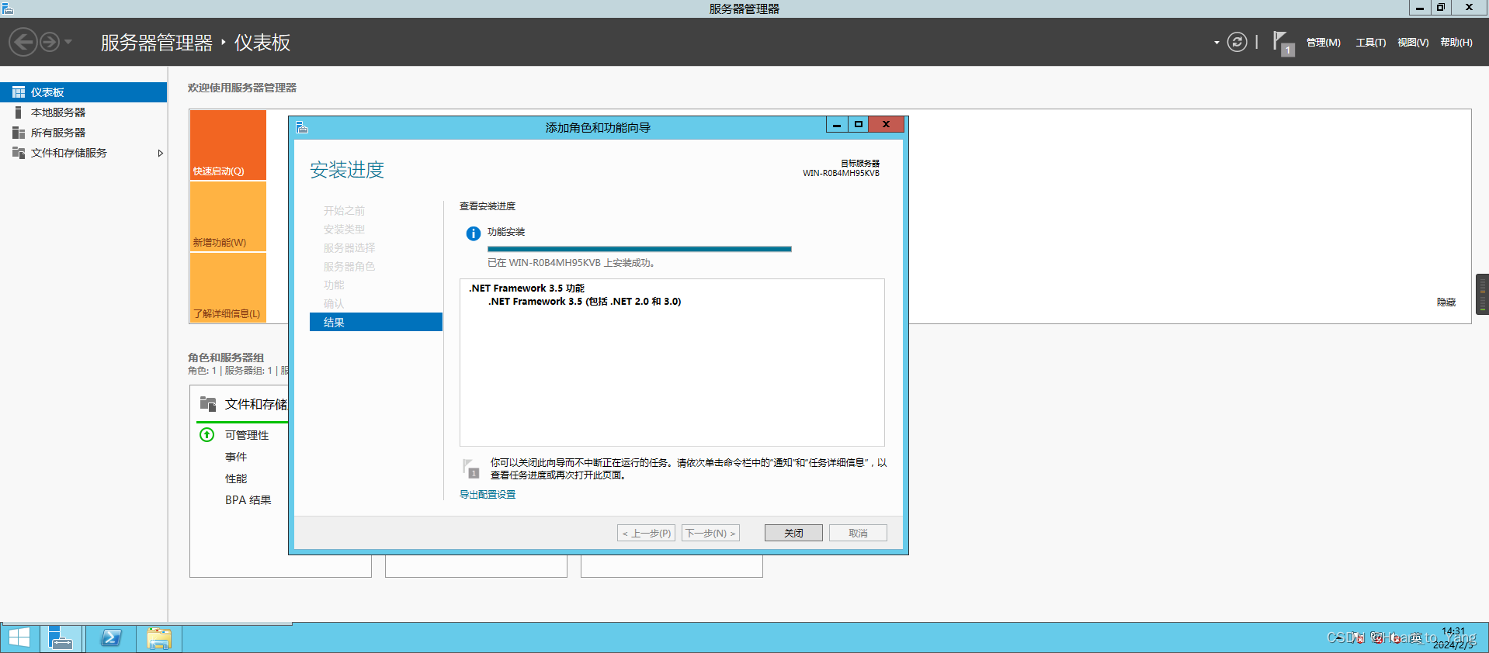Click the forward navigation arrow in header
Screen dimensions: 1489x653
pyautogui.click(x=50, y=42)
